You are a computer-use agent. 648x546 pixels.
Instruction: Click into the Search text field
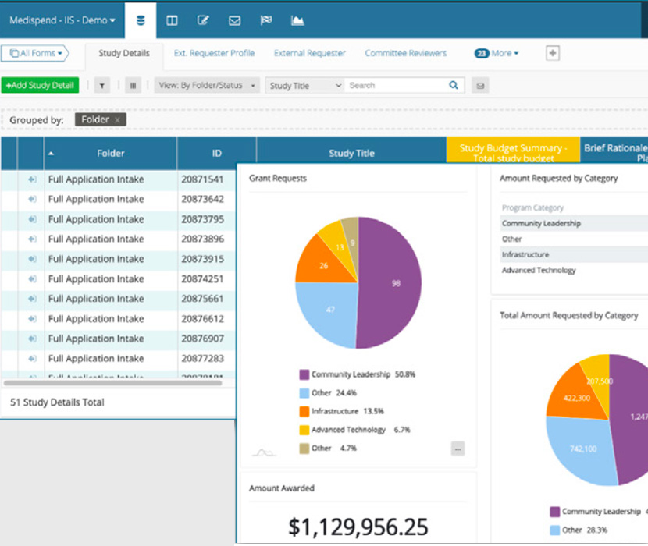coord(394,86)
